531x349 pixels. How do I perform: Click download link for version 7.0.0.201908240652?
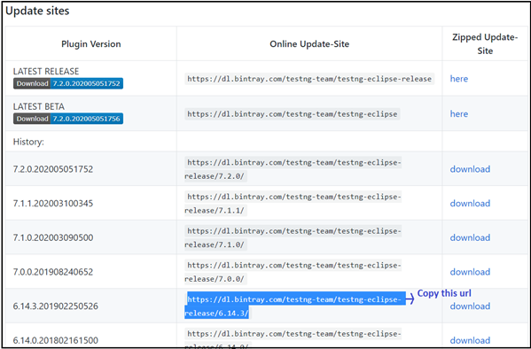pyautogui.click(x=470, y=272)
